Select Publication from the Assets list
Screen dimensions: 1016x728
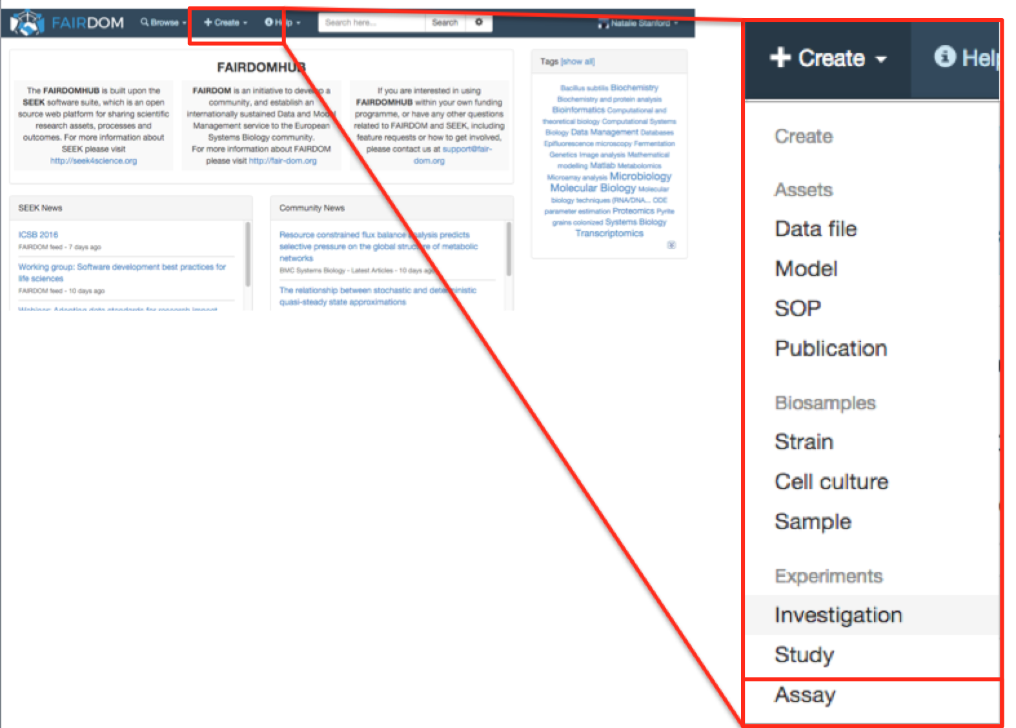(x=831, y=349)
